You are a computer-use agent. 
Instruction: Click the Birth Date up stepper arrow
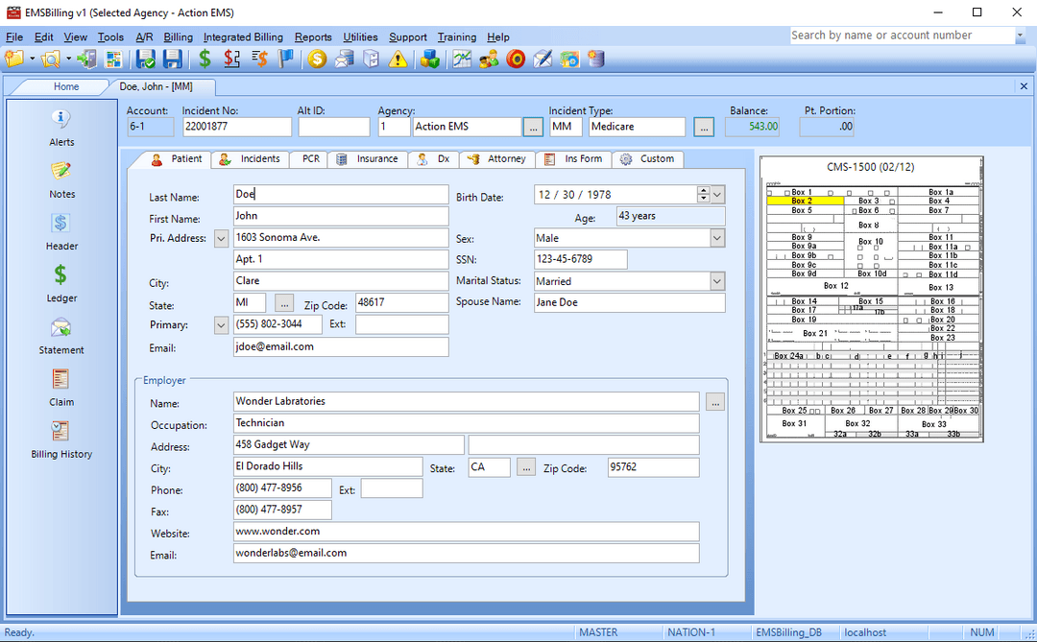coord(704,189)
